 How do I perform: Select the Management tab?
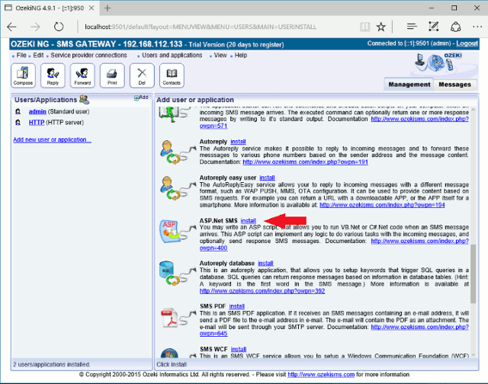409,84
